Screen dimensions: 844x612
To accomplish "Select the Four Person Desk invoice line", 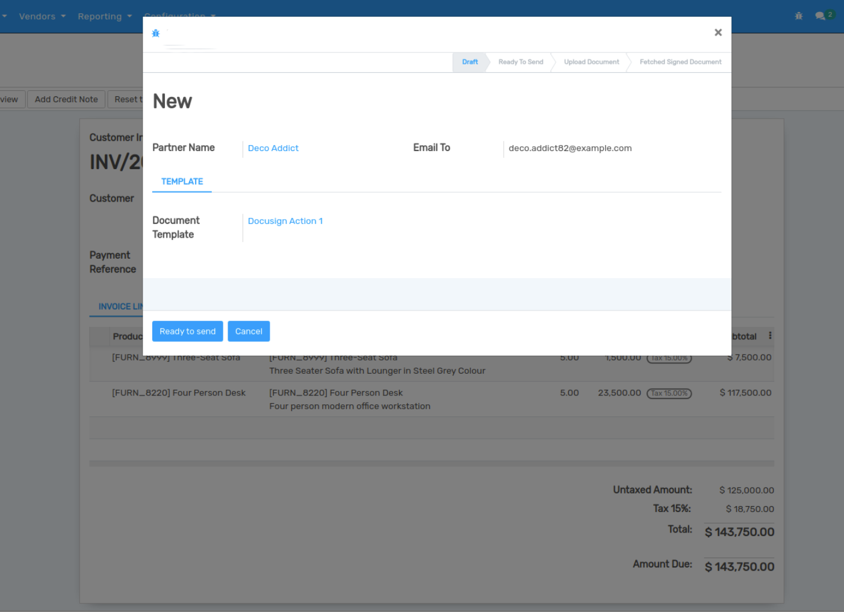I will pos(179,393).
